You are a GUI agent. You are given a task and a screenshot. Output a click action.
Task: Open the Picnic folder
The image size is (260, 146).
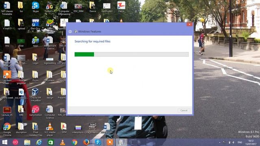pyautogui.click(x=35, y=76)
